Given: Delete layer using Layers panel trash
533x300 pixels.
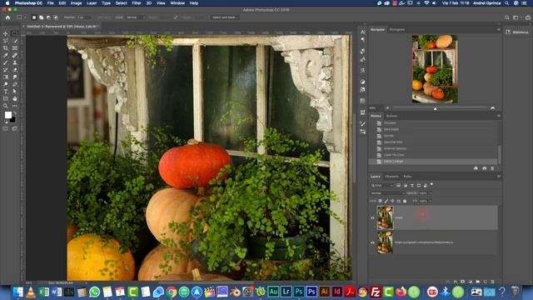Looking at the screenshot, I should pyautogui.click(x=492, y=282).
